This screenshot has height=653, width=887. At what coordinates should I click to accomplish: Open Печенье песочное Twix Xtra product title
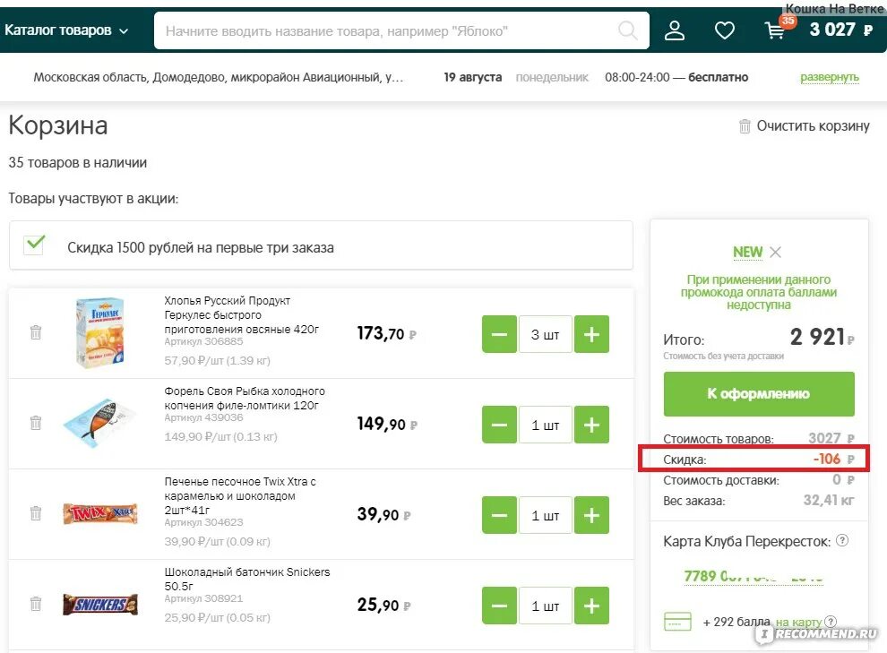pyautogui.click(x=240, y=496)
